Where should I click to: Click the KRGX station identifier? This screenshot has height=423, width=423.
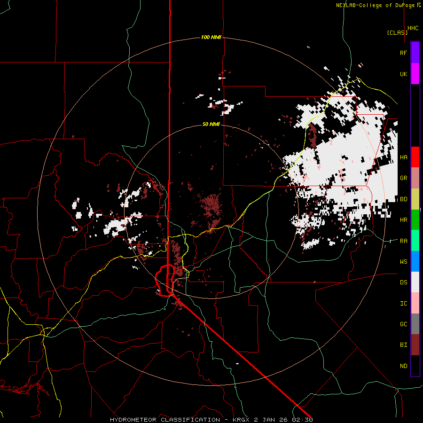243,420
